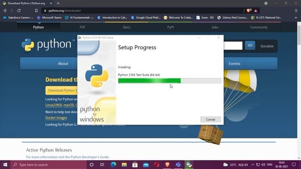Open Task View on the taskbar
301x169 pixels.
(102, 165)
